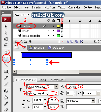The width and height of the screenshot is (101, 112).
Task: Expand the Normal character position dropdown
Action: point(98,93)
